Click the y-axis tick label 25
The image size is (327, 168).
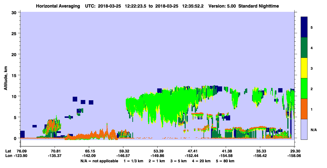click(x=14, y=33)
